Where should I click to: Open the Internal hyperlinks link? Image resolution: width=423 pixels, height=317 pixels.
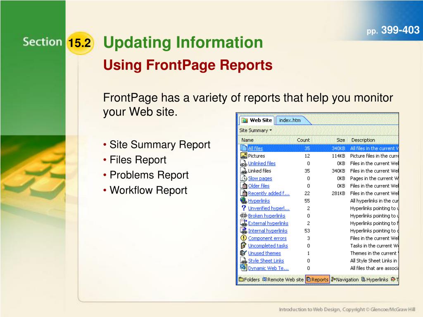tap(268, 231)
